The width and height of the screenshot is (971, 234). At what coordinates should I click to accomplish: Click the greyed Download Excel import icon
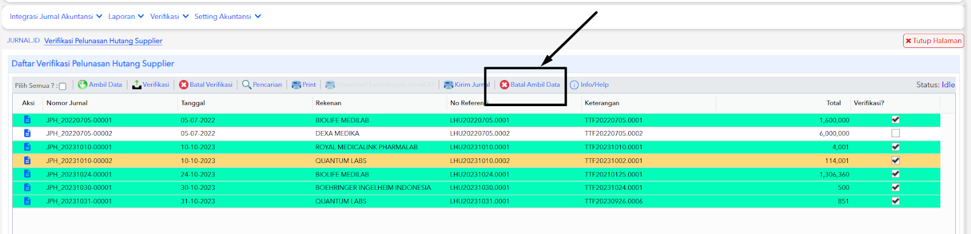coord(330,85)
